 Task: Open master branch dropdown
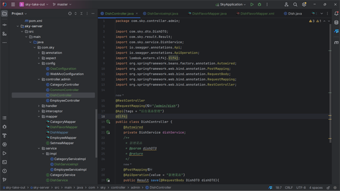(x=62, y=4)
